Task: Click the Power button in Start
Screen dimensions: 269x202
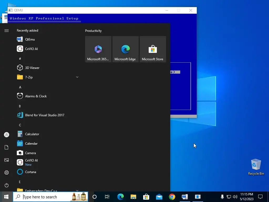Action: pyautogui.click(x=7, y=185)
